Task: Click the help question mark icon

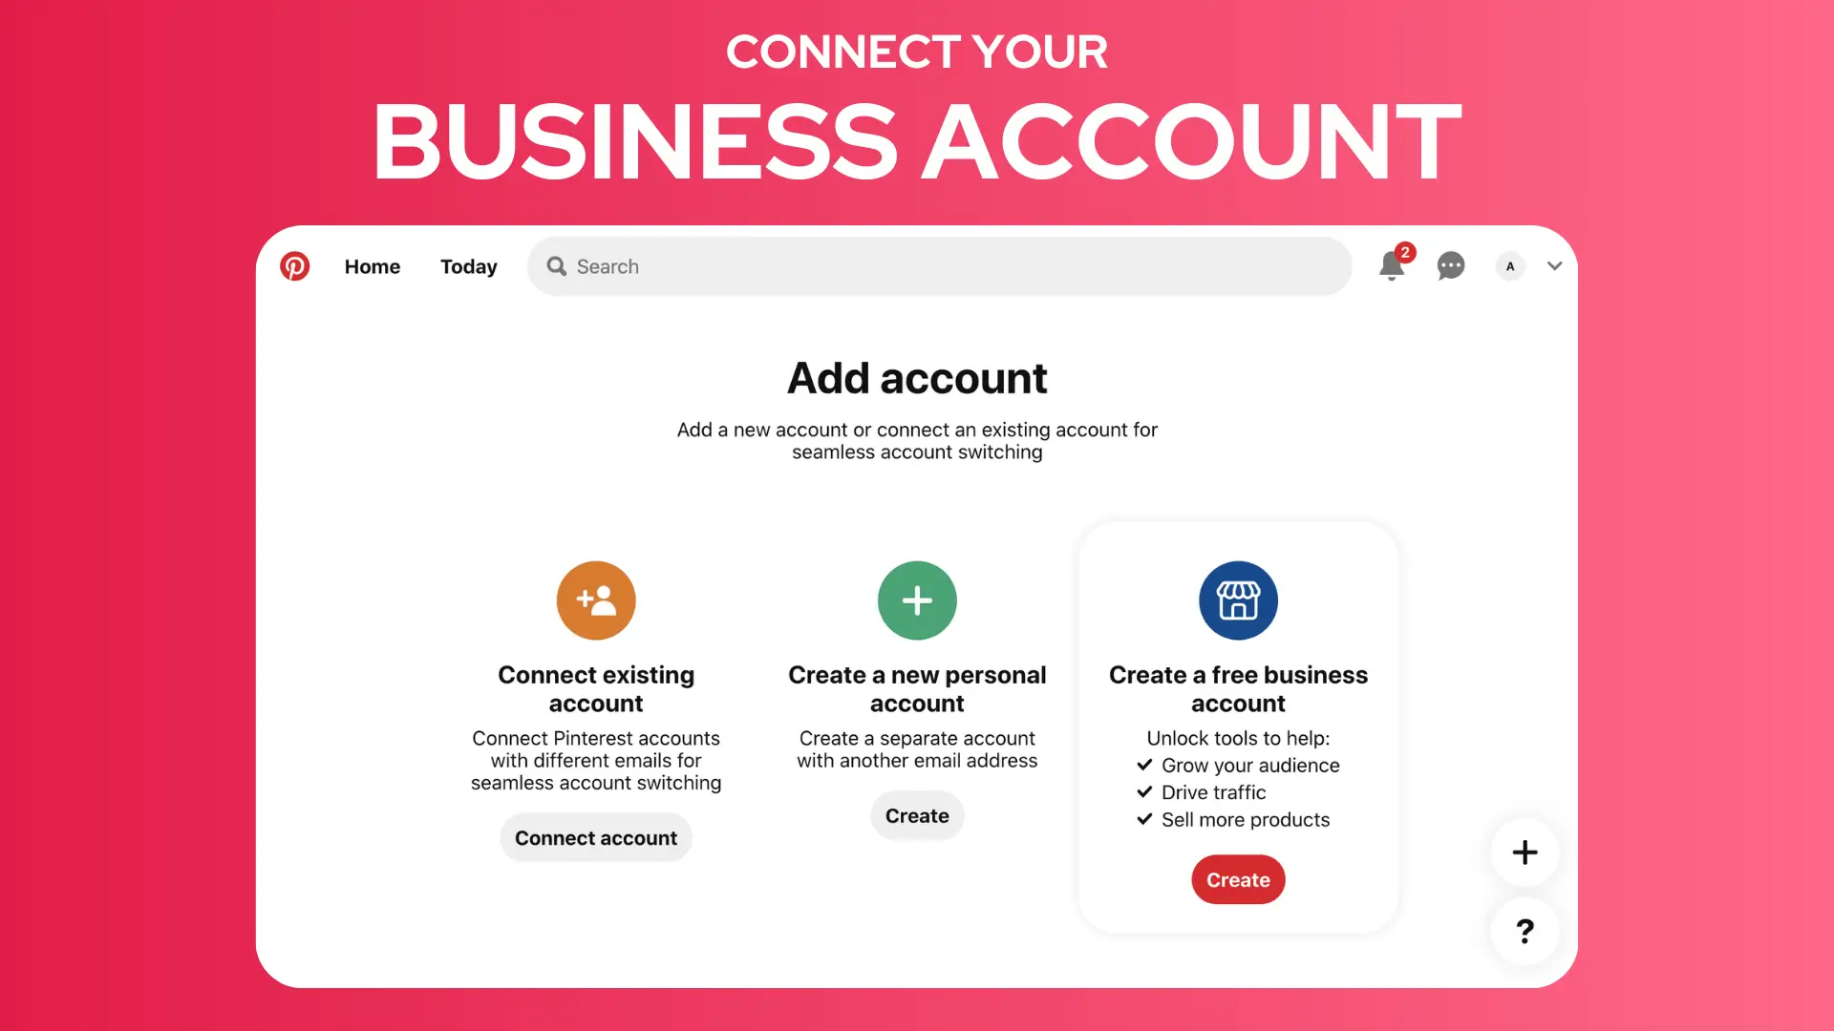Action: (1525, 932)
